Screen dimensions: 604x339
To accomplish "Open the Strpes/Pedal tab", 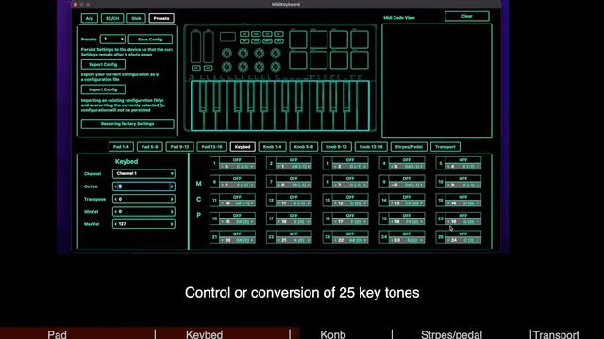I will [409, 147].
